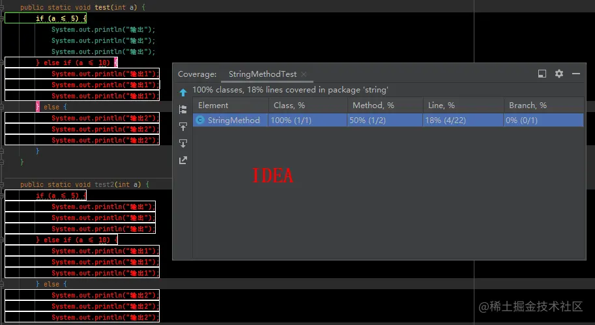Open Coverage panel gear settings
Screen dimensions: 595x325
click(559, 74)
